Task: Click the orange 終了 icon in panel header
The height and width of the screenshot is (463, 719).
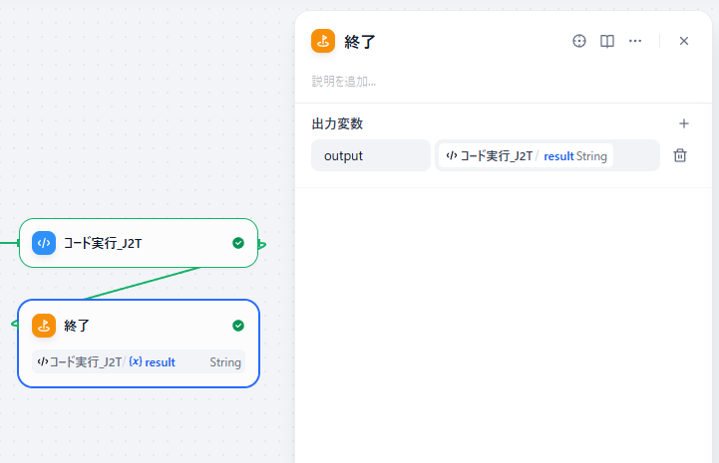Action: click(x=323, y=41)
